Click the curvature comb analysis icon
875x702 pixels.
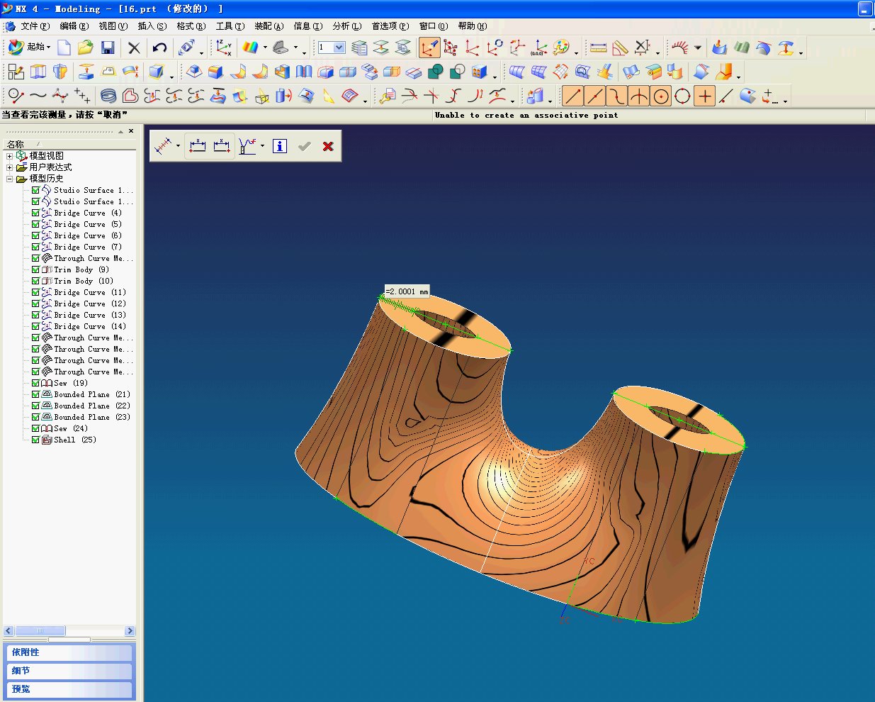[x=680, y=48]
